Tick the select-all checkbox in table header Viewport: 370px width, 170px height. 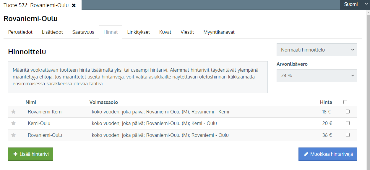345,102
